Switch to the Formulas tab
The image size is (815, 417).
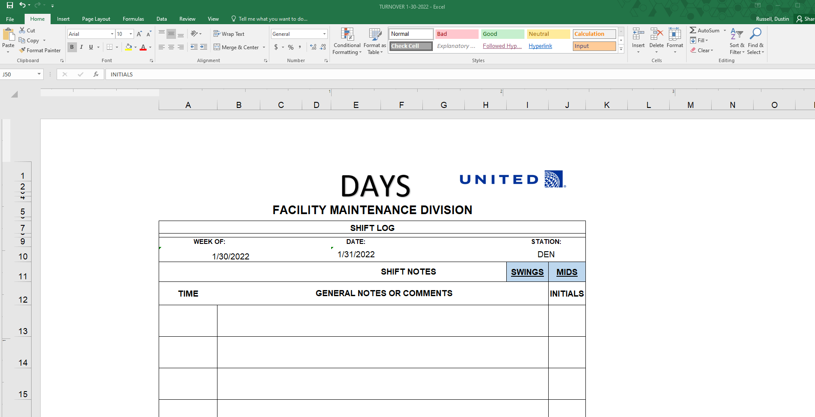133,19
